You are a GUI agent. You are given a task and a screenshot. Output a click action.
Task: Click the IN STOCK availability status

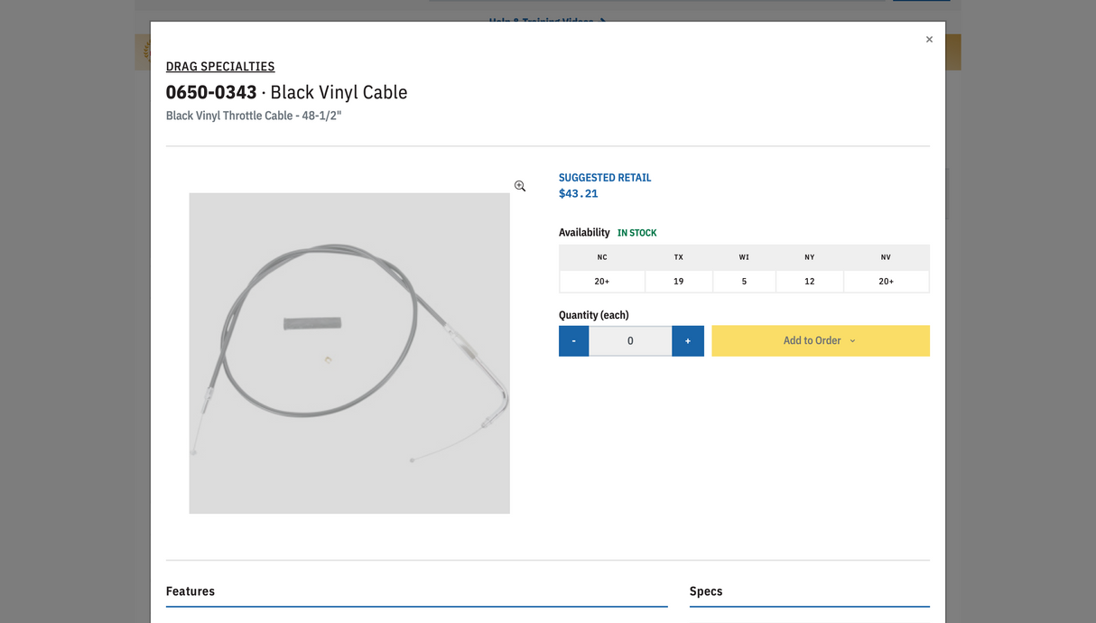[x=637, y=233]
